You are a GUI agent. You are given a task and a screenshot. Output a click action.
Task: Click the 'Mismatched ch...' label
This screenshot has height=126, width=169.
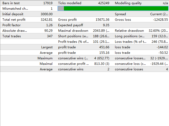(15, 9)
